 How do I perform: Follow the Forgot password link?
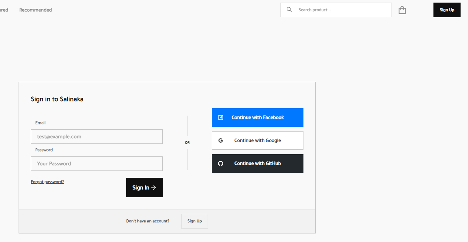click(x=47, y=182)
